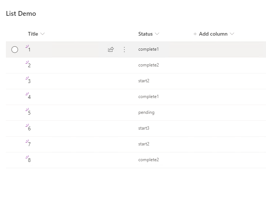Click the Status column header
266x199 pixels.
click(145, 34)
